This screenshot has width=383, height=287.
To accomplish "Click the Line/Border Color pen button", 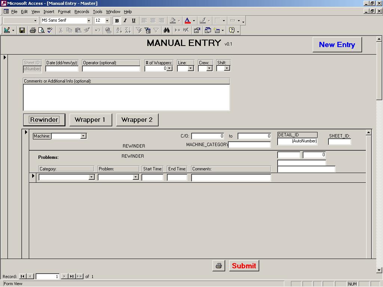I will pos(202,21).
